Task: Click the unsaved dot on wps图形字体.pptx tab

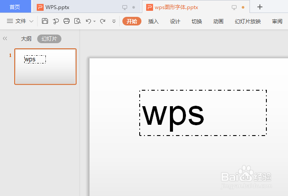Action: (243, 7)
